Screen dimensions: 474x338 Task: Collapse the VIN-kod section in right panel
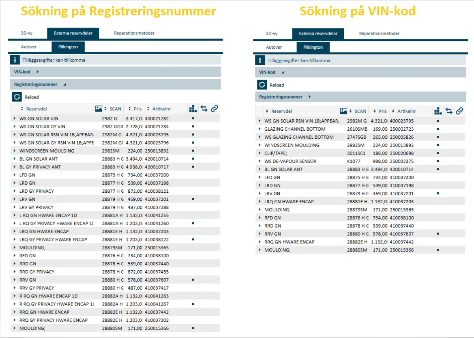pos(283,72)
